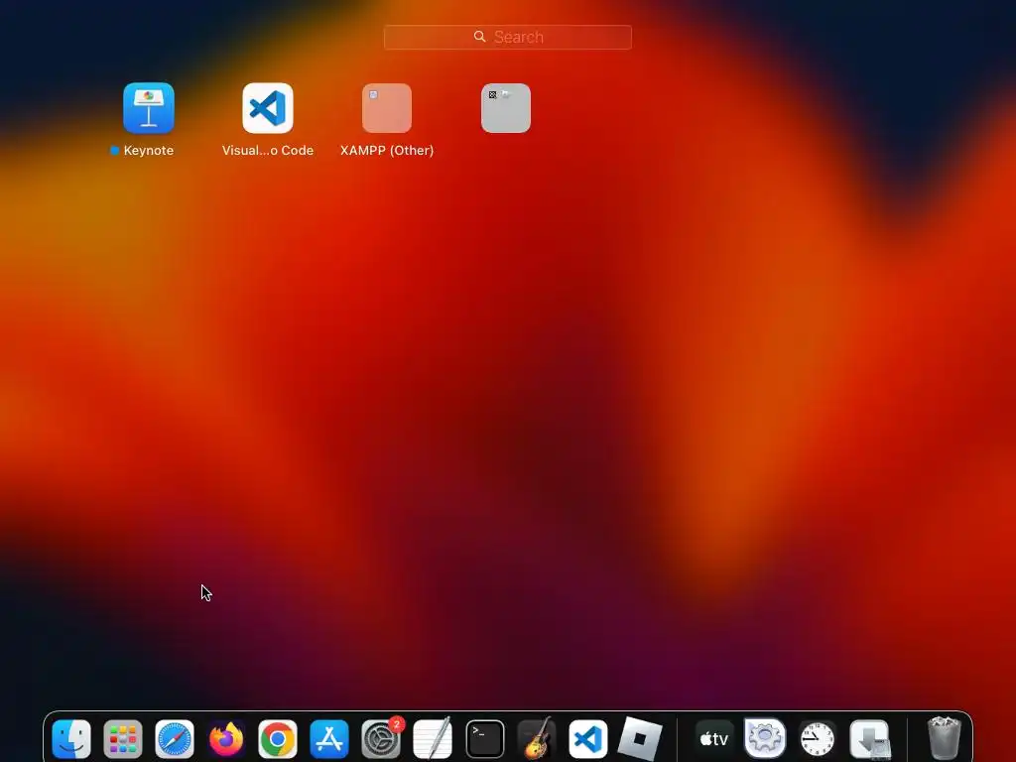Toggle Launchpad via its Dock icon
The height and width of the screenshot is (762, 1016).
click(x=122, y=738)
